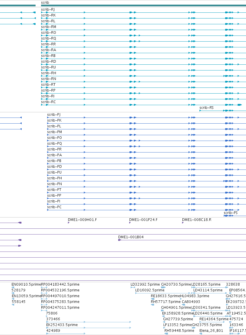Select the scrib-RI transcript label
The image size is (246, 335).
point(48,96)
